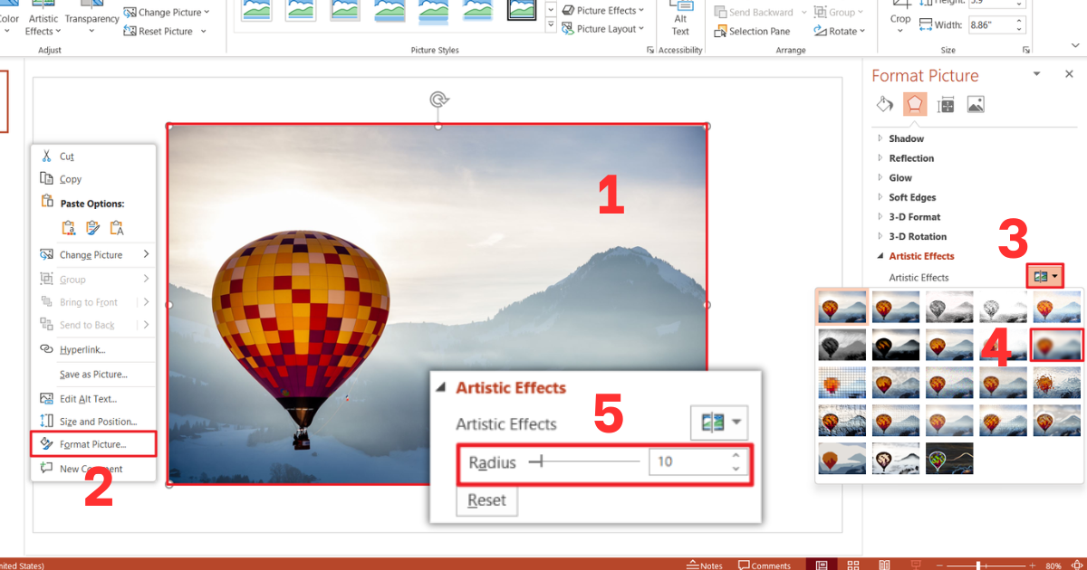
Task: Select the Blur effect thumbnail in the gallery
Action: pyautogui.click(x=1056, y=344)
